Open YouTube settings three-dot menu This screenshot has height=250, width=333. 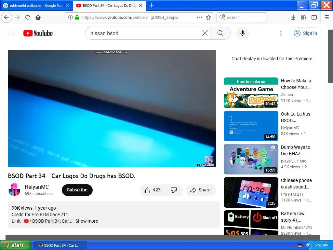(x=281, y=33)
